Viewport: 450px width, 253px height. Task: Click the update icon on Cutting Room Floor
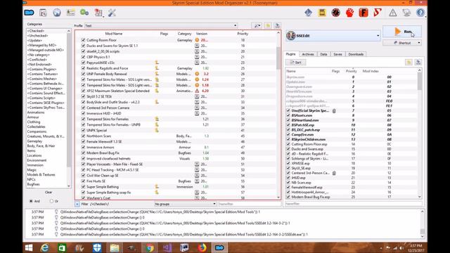[197, 40]
